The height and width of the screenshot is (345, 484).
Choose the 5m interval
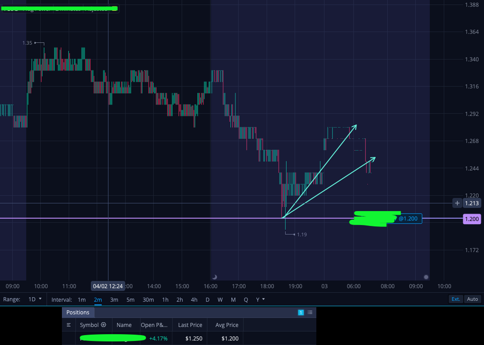[130, 299]
